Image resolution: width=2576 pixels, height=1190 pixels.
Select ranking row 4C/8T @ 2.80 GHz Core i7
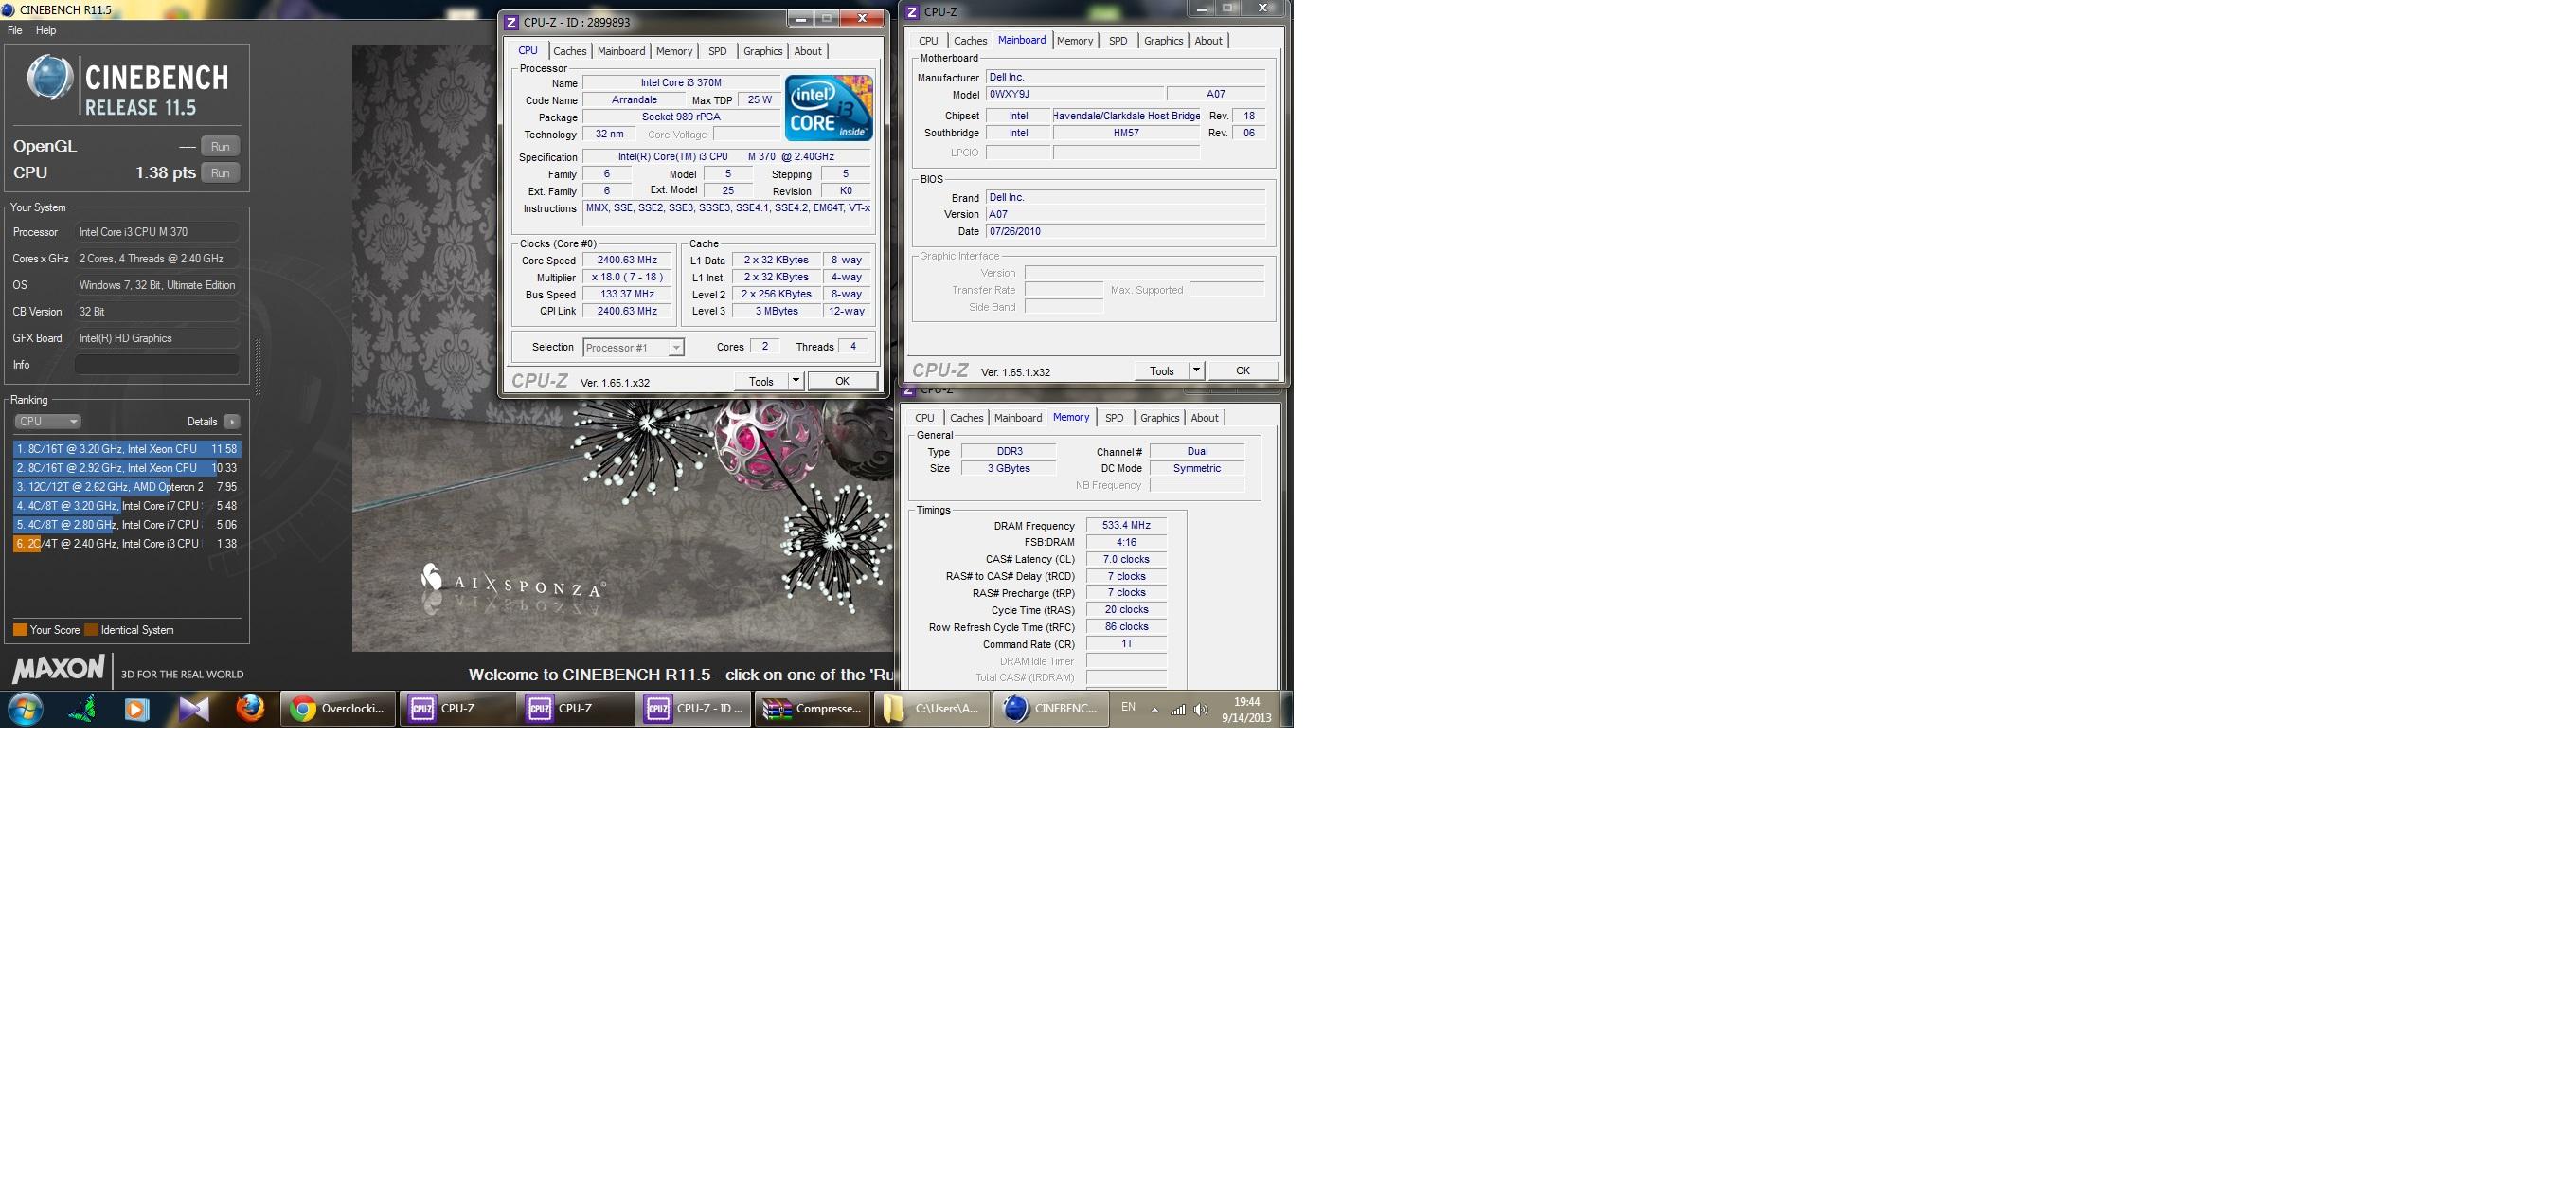click(x=127, y=525)
